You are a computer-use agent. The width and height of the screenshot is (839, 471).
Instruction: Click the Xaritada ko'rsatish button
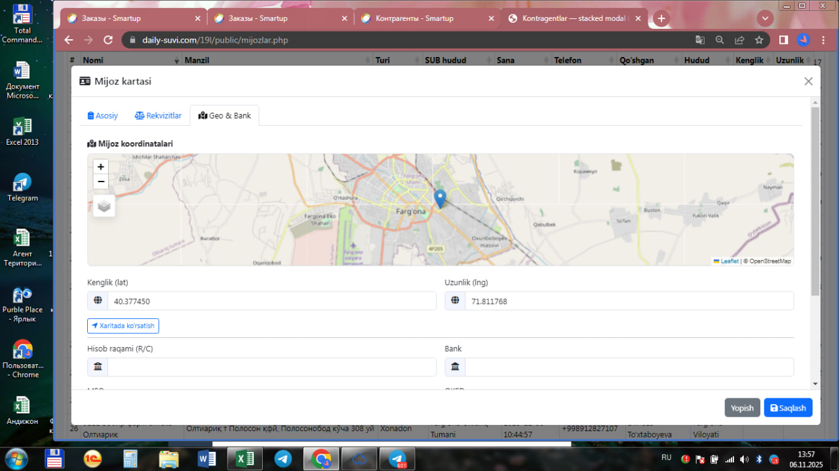[x=123, y=326]
